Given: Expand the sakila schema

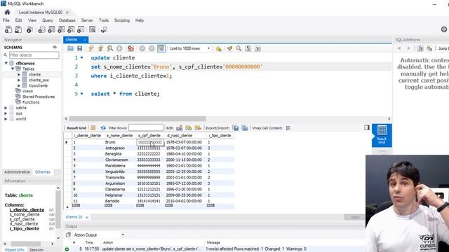Looking at the screenshot, I should 6,108.
